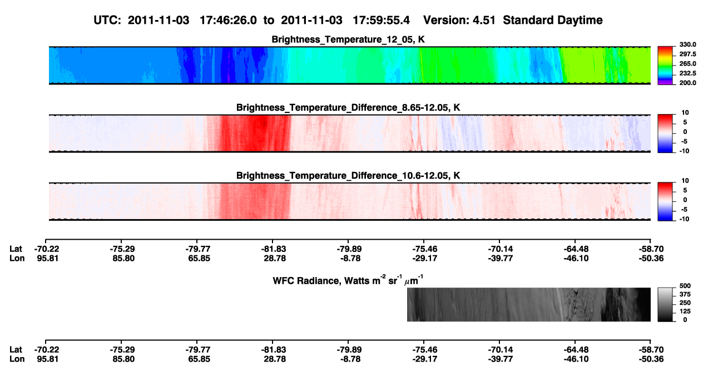The image size is (723, 371).
Task: Click the 330.0 color bar label
Action: (x=688, y=44)
